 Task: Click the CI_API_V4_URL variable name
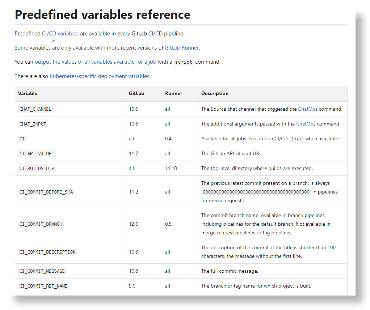[37, 153]
